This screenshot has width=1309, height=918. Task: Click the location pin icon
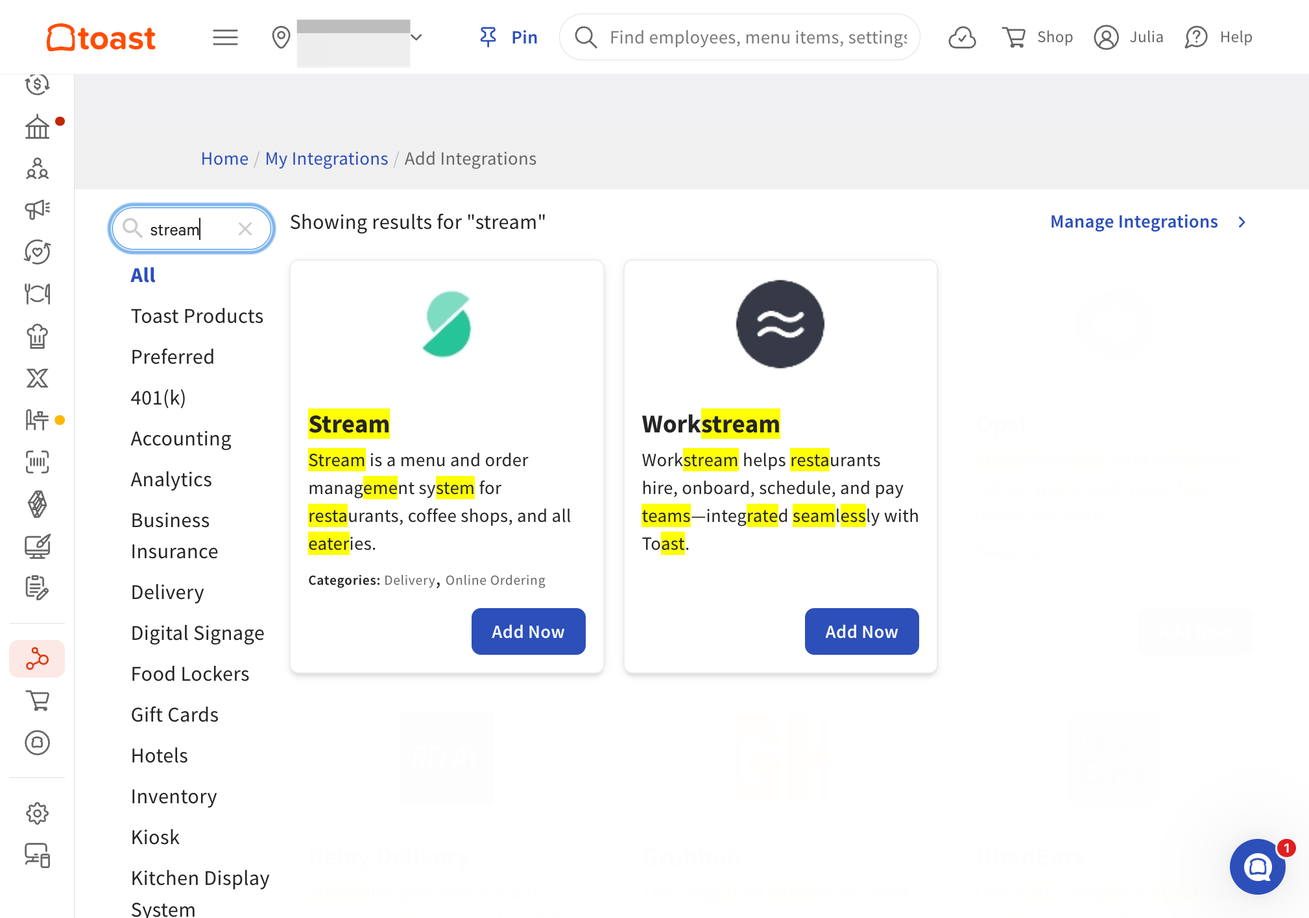tap(281, 38)
